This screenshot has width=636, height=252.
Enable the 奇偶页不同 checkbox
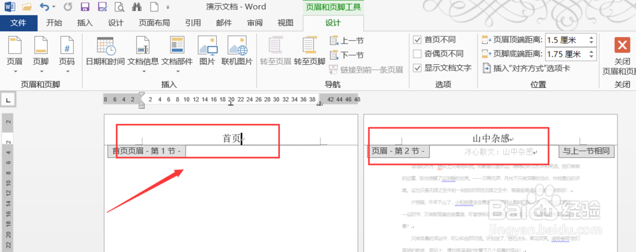(x=417, y=53)
